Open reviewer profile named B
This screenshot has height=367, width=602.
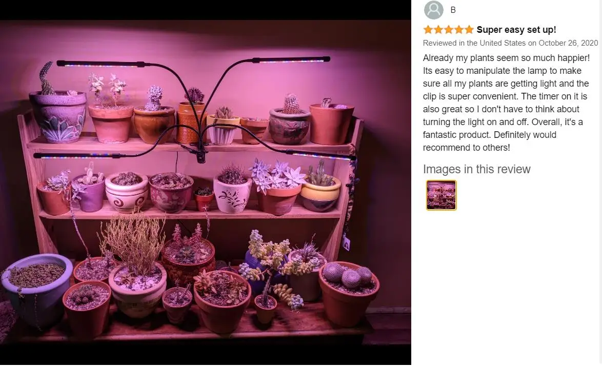click(453, 10)
